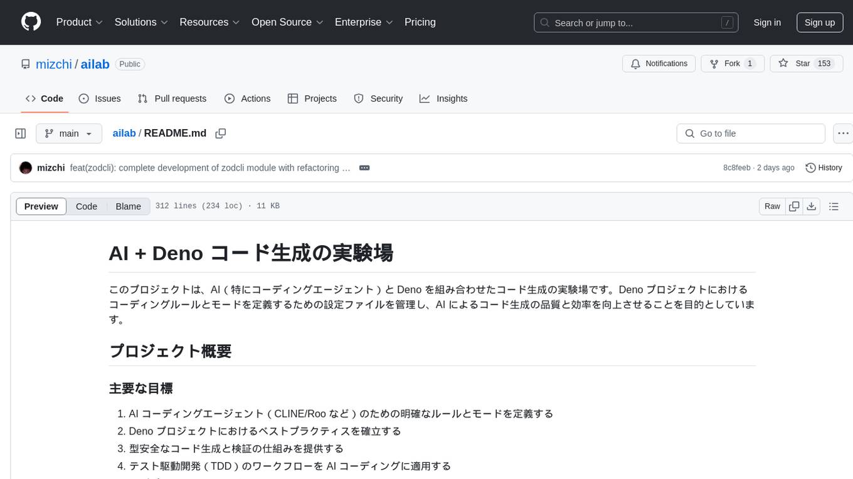Open the Raw file view
853x479 pixels.
772,206
